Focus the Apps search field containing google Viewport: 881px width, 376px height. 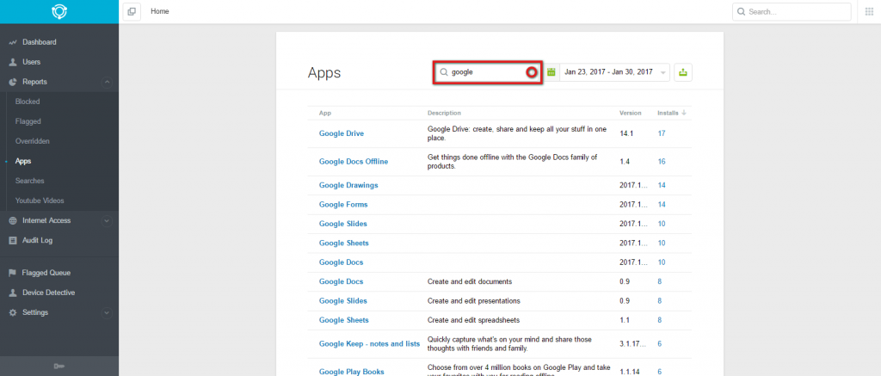click(x=487, y=72)
